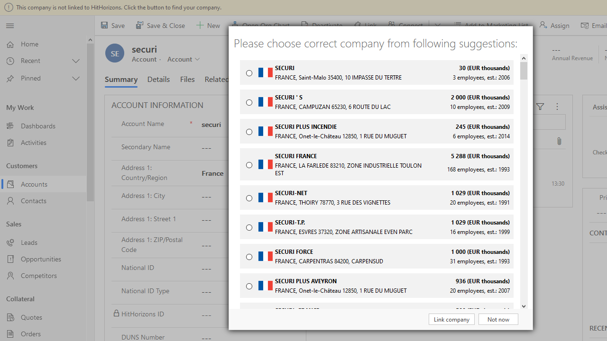Click the Link company button
This screenshot has height=341, width=607.
click(x=451, y=319)
